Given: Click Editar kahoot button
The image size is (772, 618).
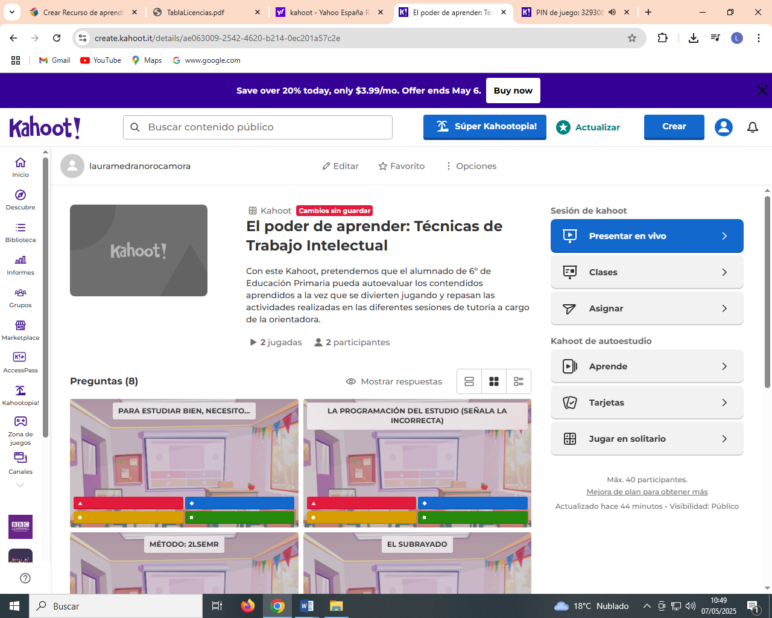Looking at the screenshot, I should click(x=340, y=166).
